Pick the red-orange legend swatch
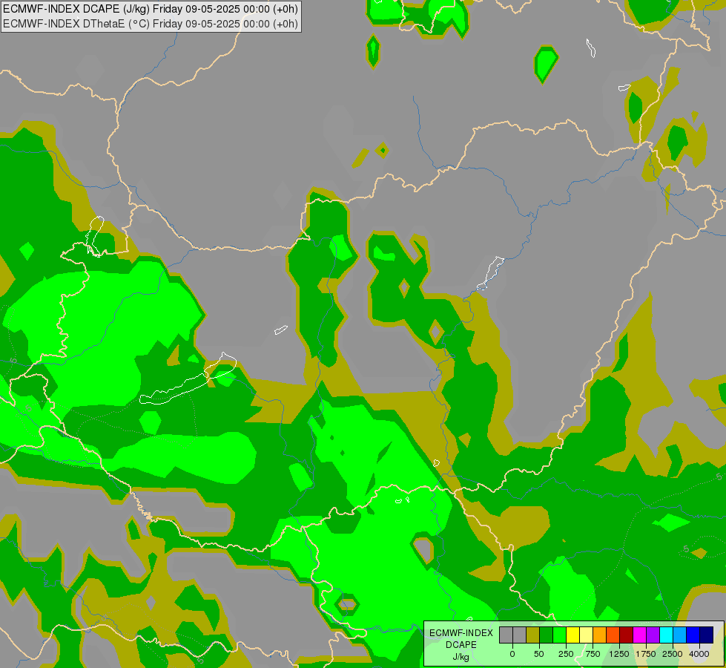Viewport: 726px width, 668px height. click(x=613, y=635)
